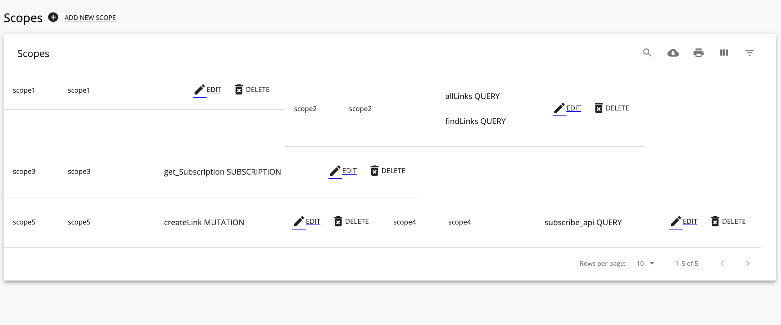The width and height of the screenshot is (781, 325).
Task: Select the delete icon for scope1
Action: 238,89
